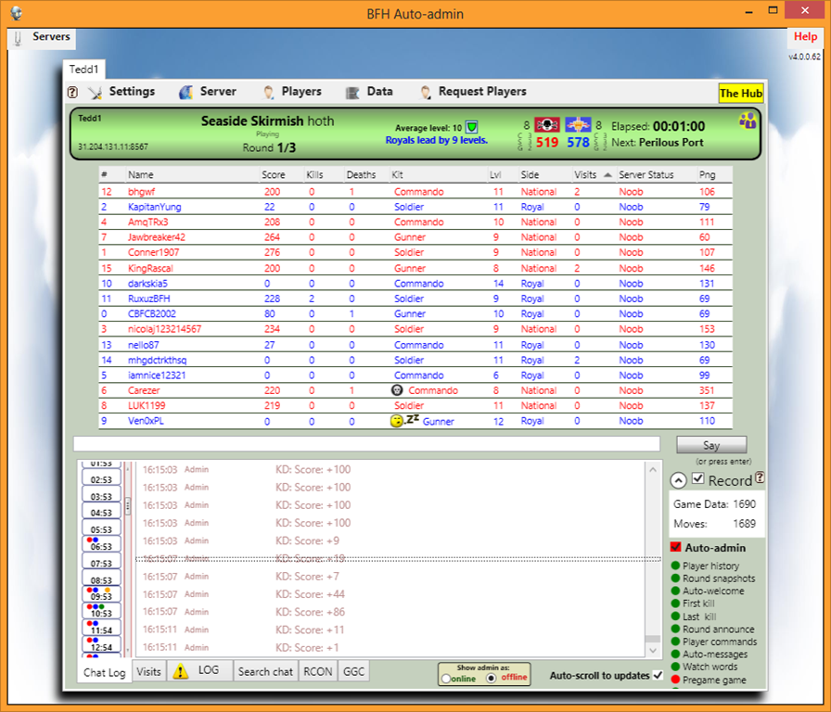
Task: Click the Data film icon
Action: click(352, 93)
